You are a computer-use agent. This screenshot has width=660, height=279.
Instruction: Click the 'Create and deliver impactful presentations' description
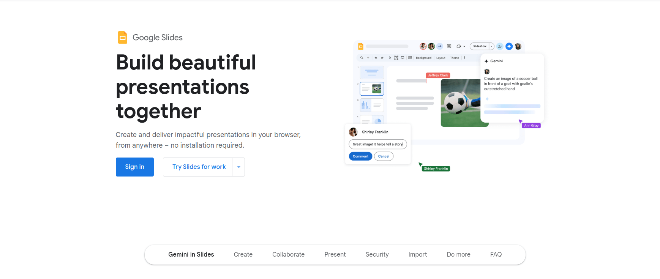(x=208, y=140)
